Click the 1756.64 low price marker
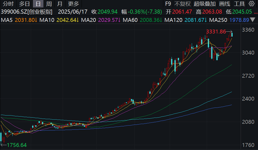258x150 pixels. point(17,145)
